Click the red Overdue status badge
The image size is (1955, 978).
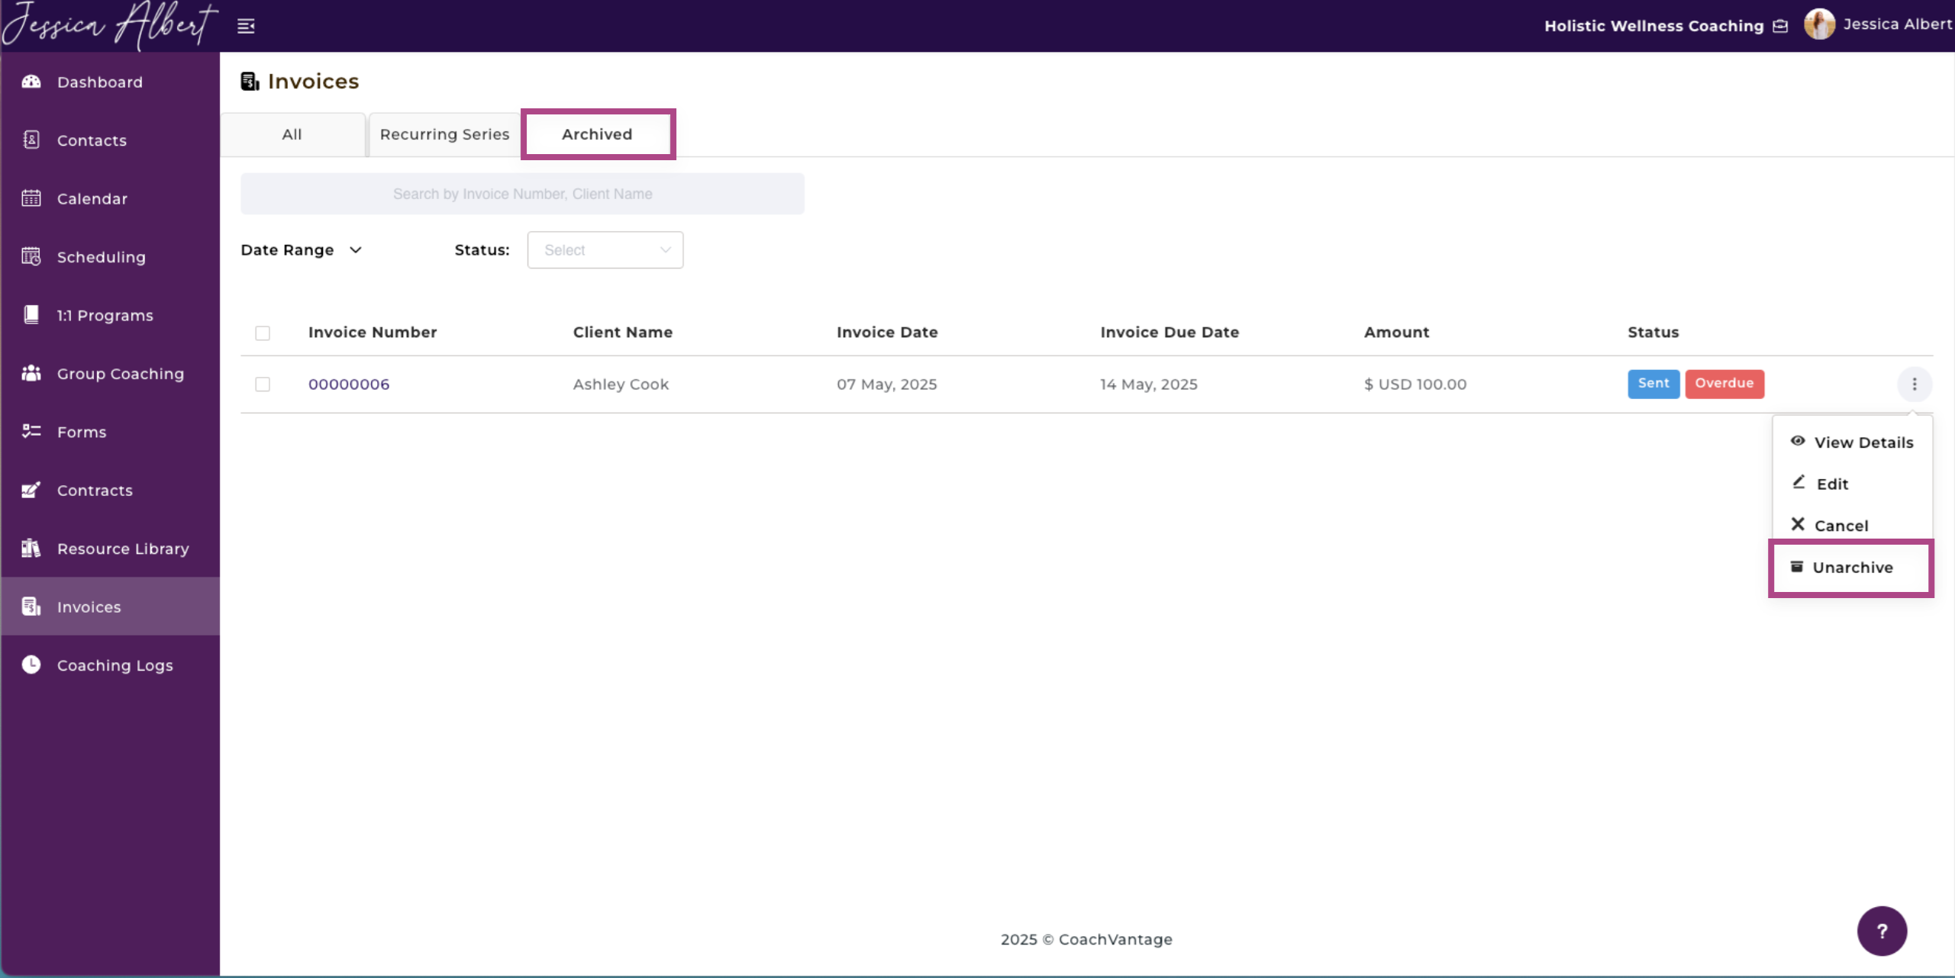pyautogui.click(x=1724, y=383)
